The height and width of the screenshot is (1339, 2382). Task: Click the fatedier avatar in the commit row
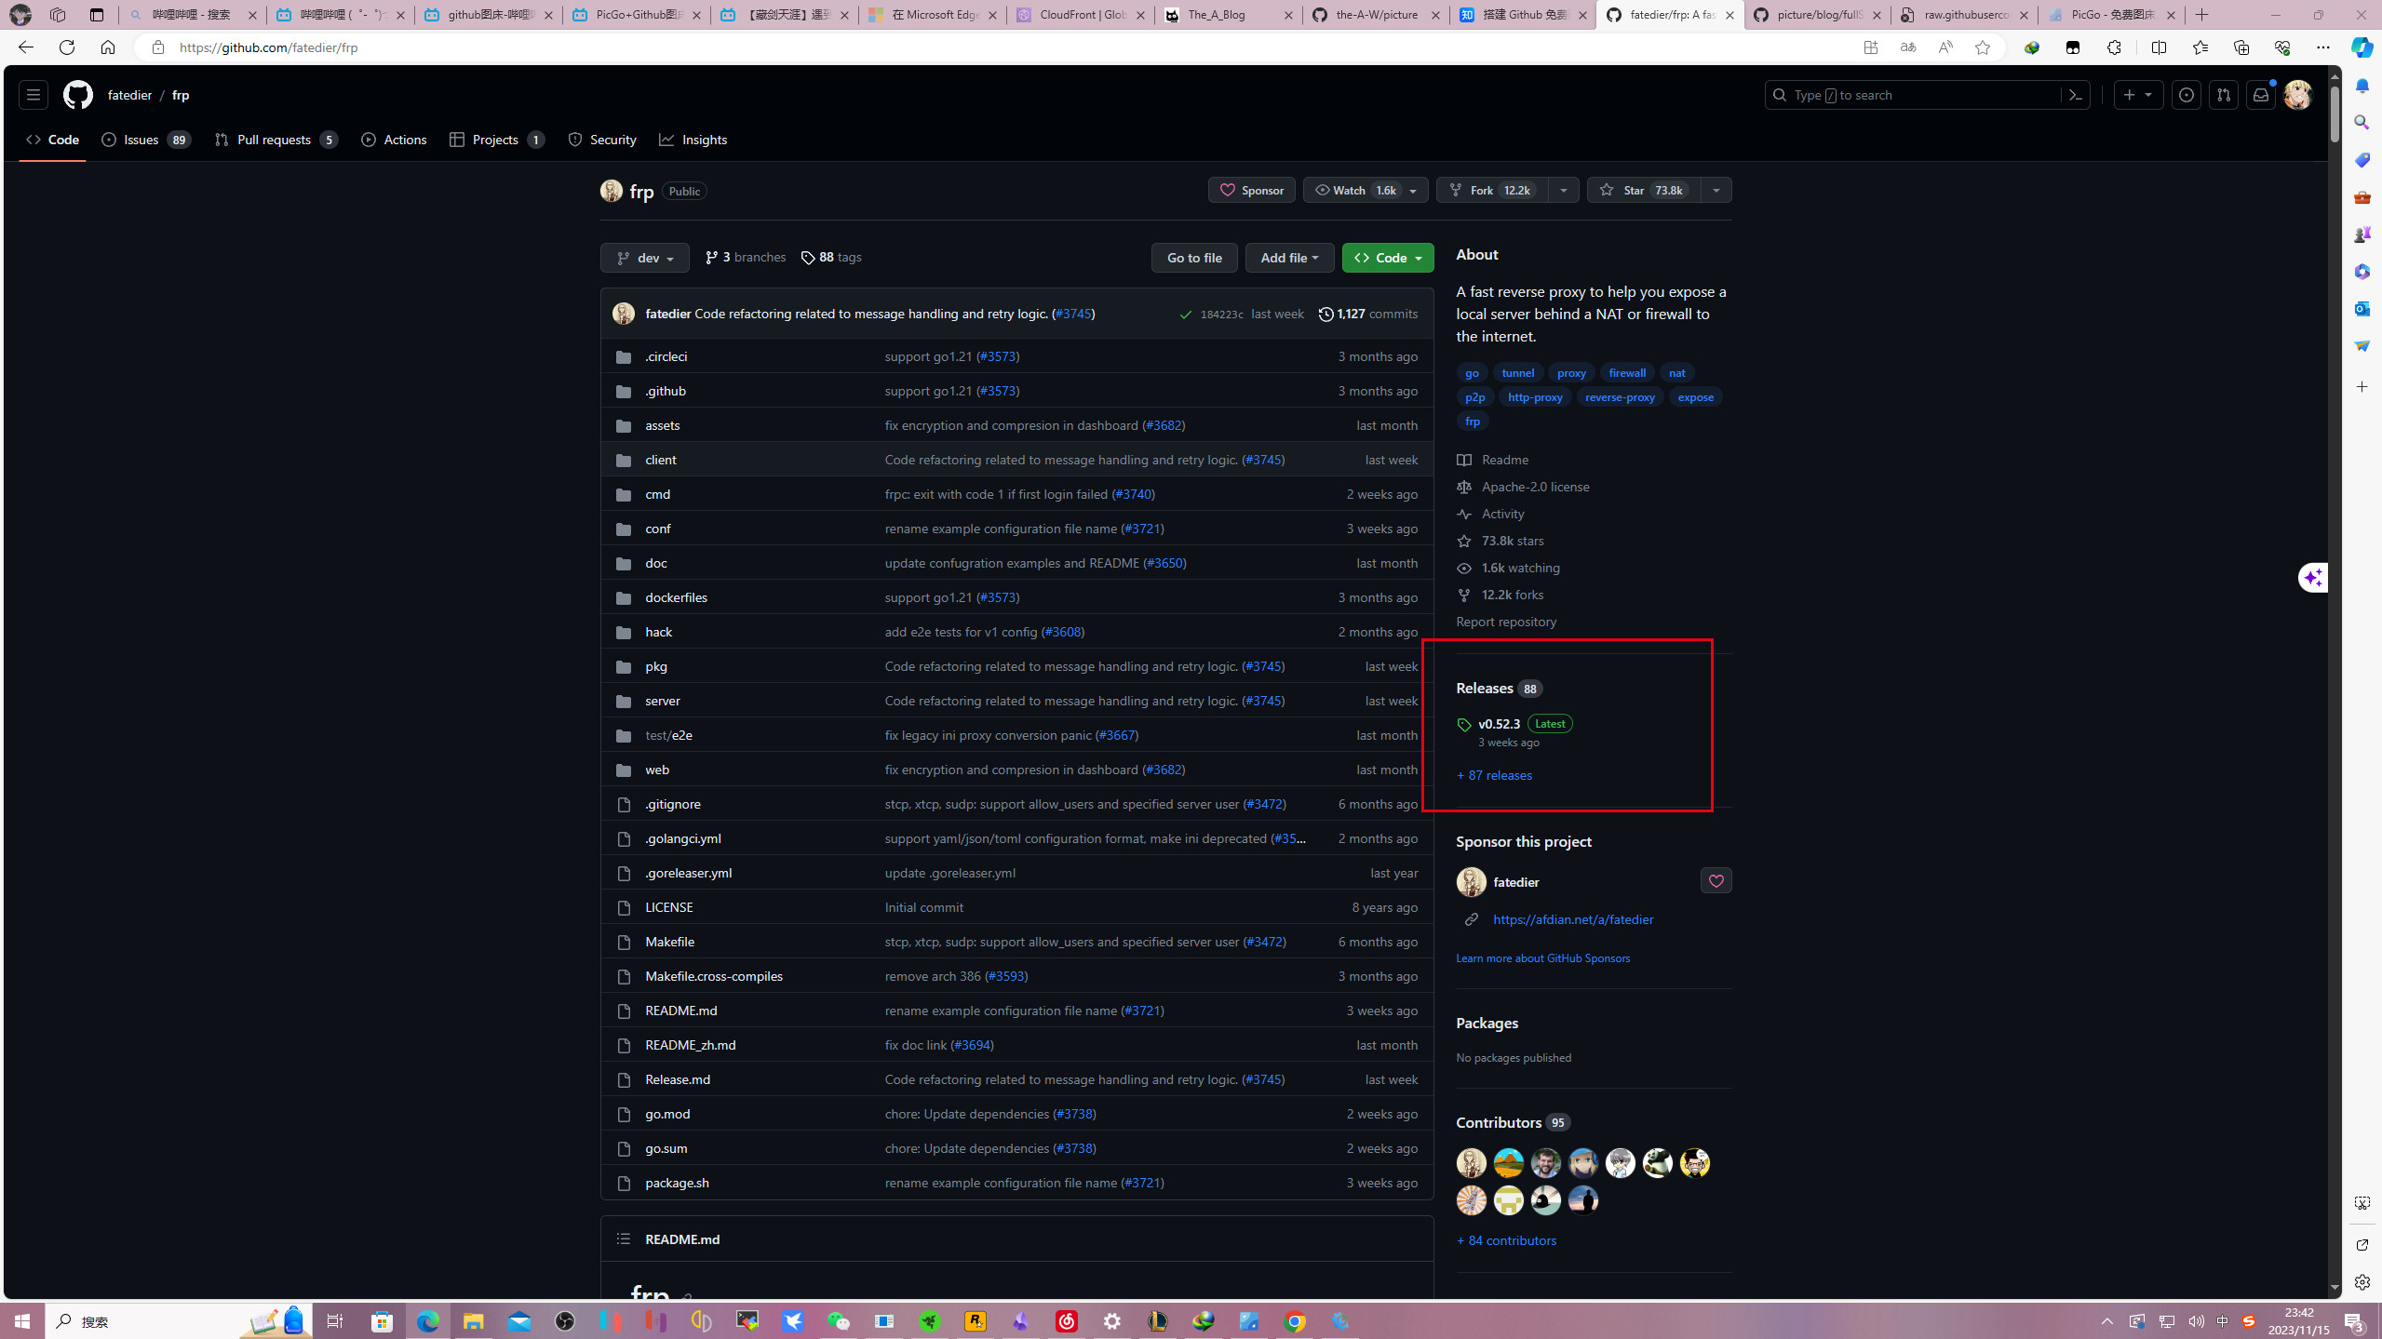624,314
